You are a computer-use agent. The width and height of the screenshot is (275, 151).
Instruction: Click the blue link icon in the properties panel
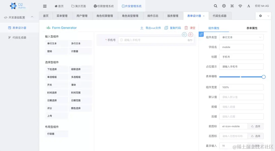point(201,34)
